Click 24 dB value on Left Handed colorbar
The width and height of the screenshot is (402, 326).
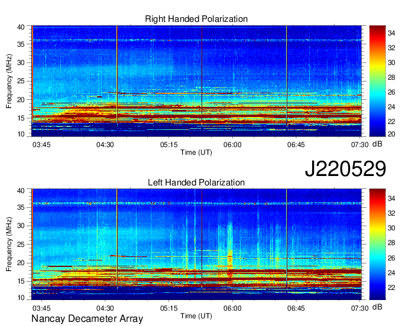tap(391, 273)
